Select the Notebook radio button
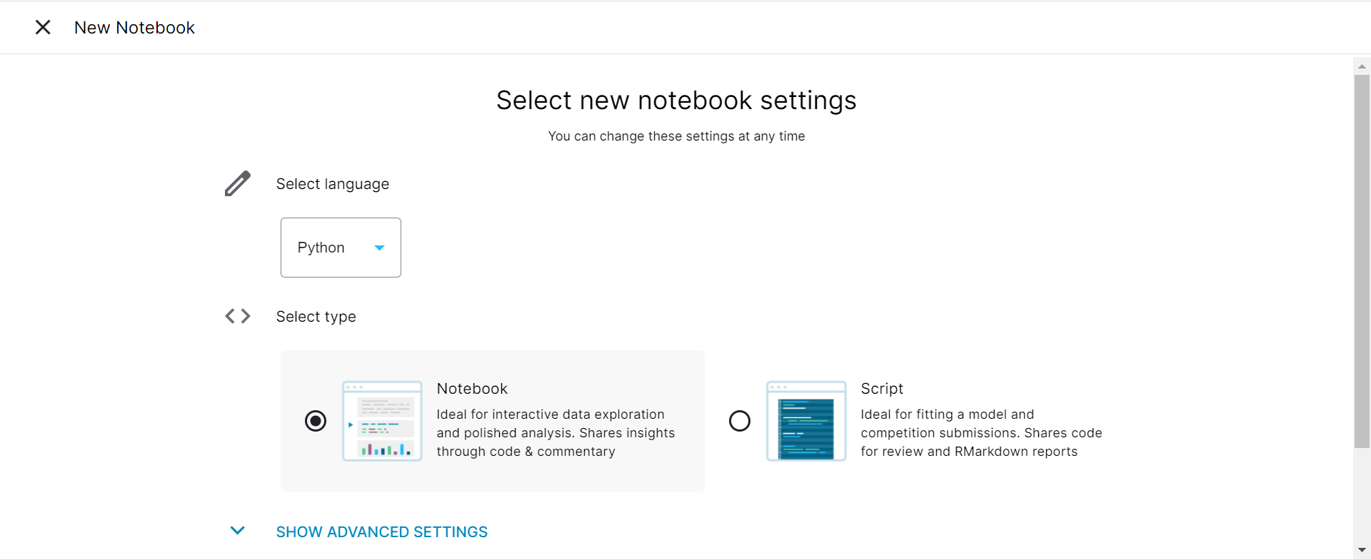This screenshot has height=560, width=1371. 316,421
